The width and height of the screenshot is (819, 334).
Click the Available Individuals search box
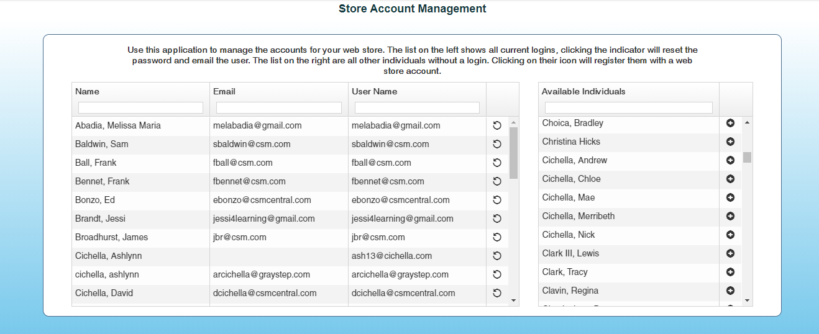tap(628, 107)
